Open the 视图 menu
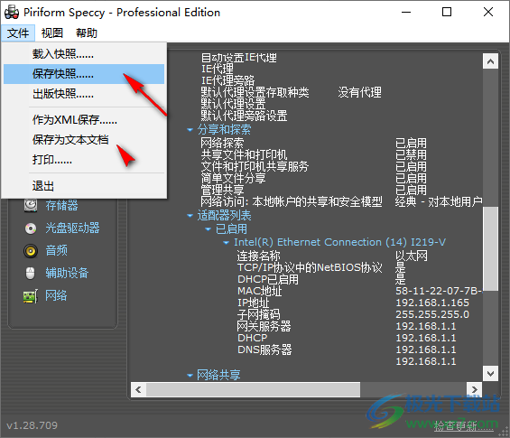 coord(52,33)
